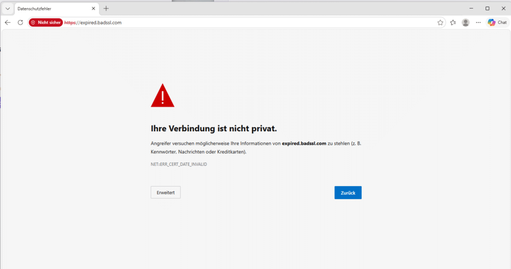Open the favorites list icon
511x269 pixels.
coord(453,22)
